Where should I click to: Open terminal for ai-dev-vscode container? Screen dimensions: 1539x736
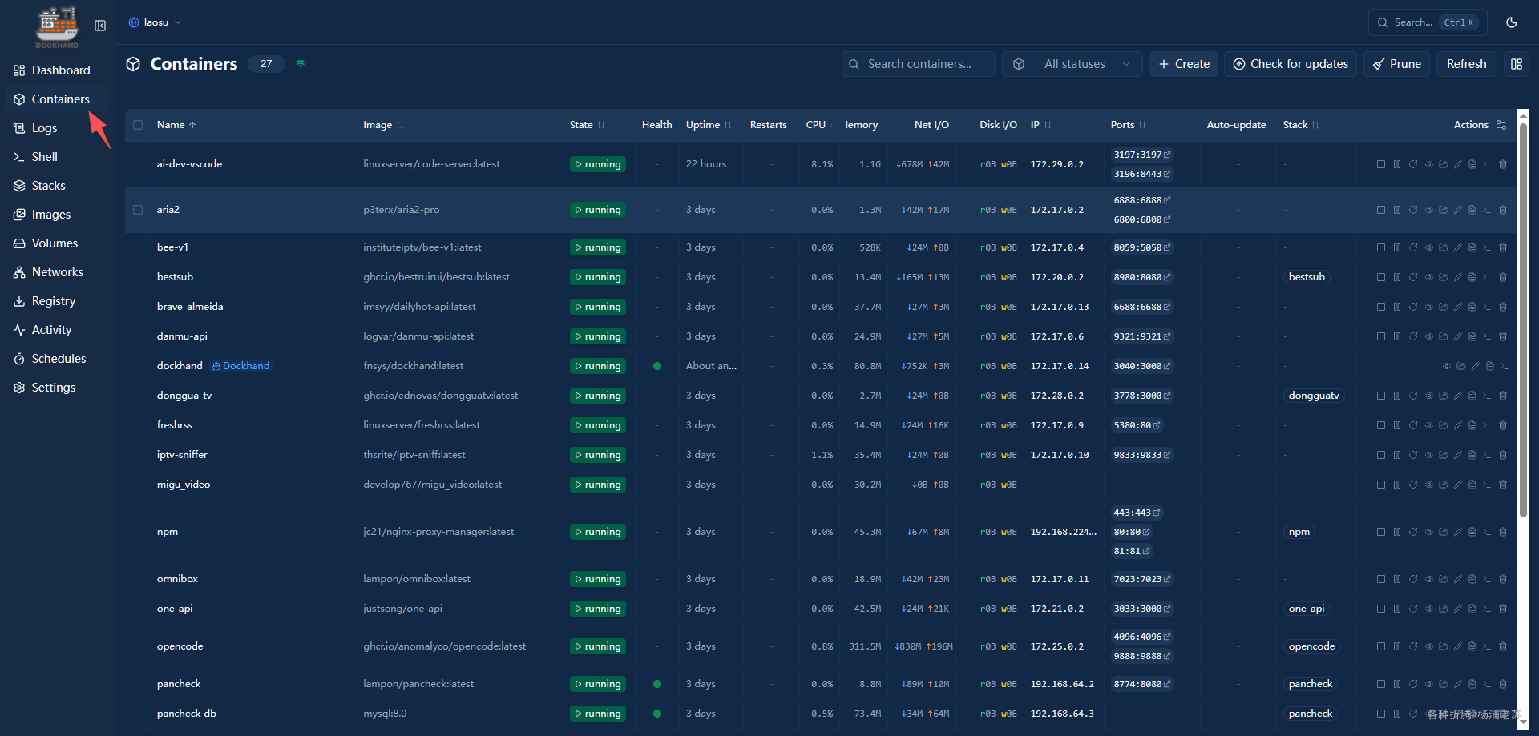click(1487, 164)
